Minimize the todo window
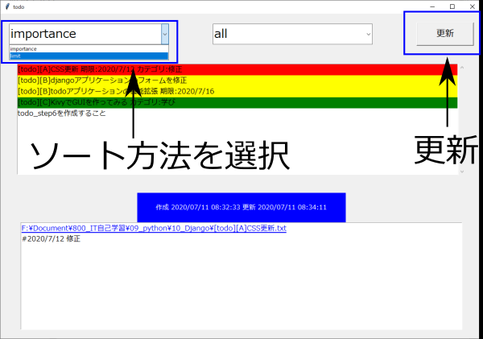 [x=432, y=6]
